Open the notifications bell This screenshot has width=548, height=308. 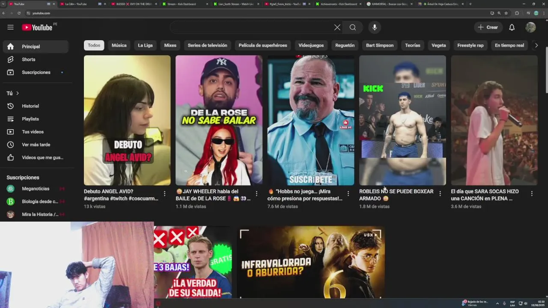point(512,27)
